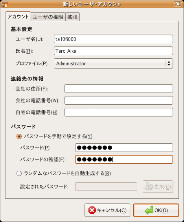The image size is (184, 222).
Task: Click the users app icon in title bar
Action: click(5, 4)
